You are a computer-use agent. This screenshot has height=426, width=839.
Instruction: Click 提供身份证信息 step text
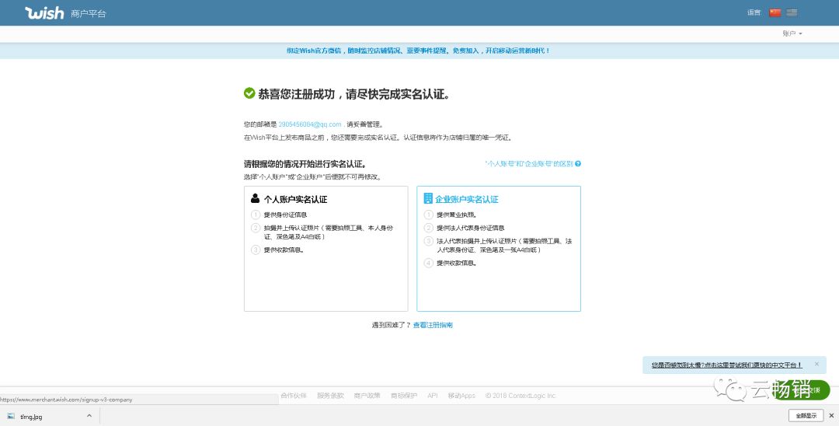[285, 215]
